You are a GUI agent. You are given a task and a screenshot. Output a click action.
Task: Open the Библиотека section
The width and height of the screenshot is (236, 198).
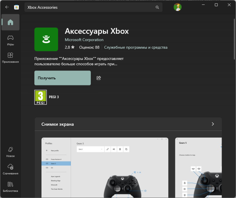pos(10,187)
